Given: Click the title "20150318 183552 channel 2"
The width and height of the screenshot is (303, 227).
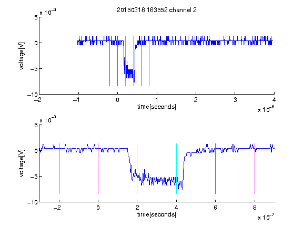Looking at the screenshot, I should coord(157,10).
